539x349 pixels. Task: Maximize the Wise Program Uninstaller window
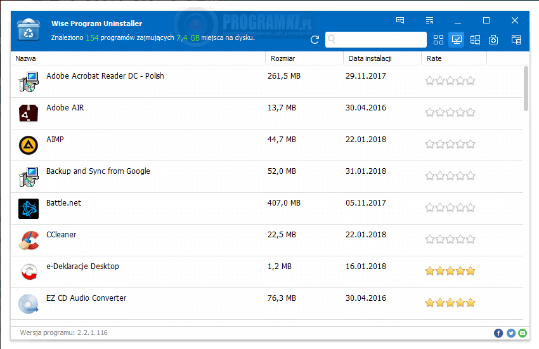coord(486,21)
